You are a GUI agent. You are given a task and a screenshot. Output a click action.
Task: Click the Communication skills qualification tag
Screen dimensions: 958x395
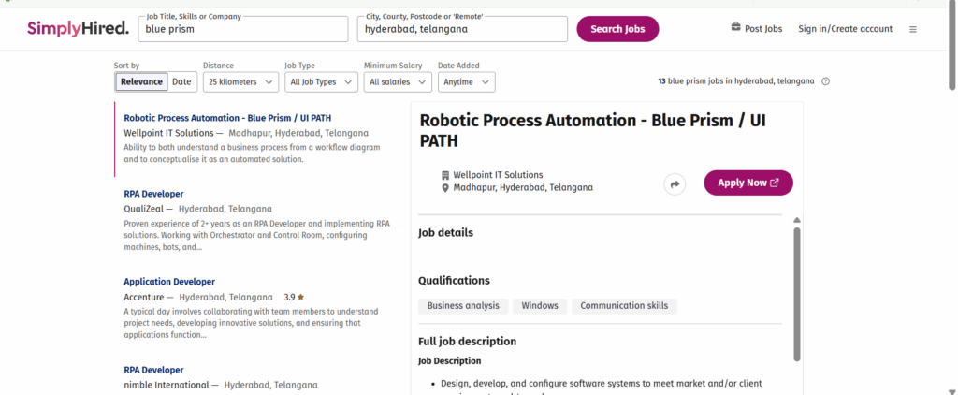[x=624, y=306]
